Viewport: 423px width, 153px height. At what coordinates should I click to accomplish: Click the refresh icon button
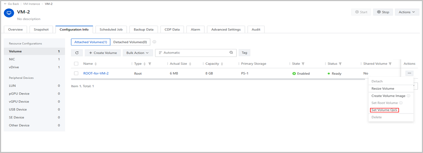coord(77,53)
